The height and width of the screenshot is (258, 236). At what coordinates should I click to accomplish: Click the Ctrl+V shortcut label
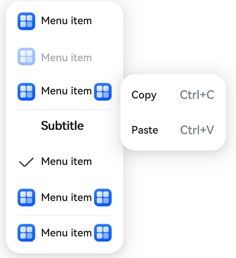click(197, 130)
